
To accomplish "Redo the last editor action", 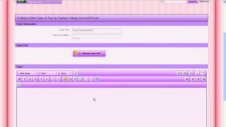I will click(184, 73).
